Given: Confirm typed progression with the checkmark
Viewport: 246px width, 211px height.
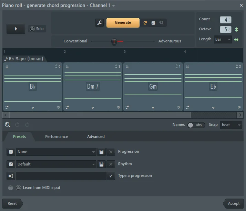Looking at the screenshot, I should click(x=111, y=176).
